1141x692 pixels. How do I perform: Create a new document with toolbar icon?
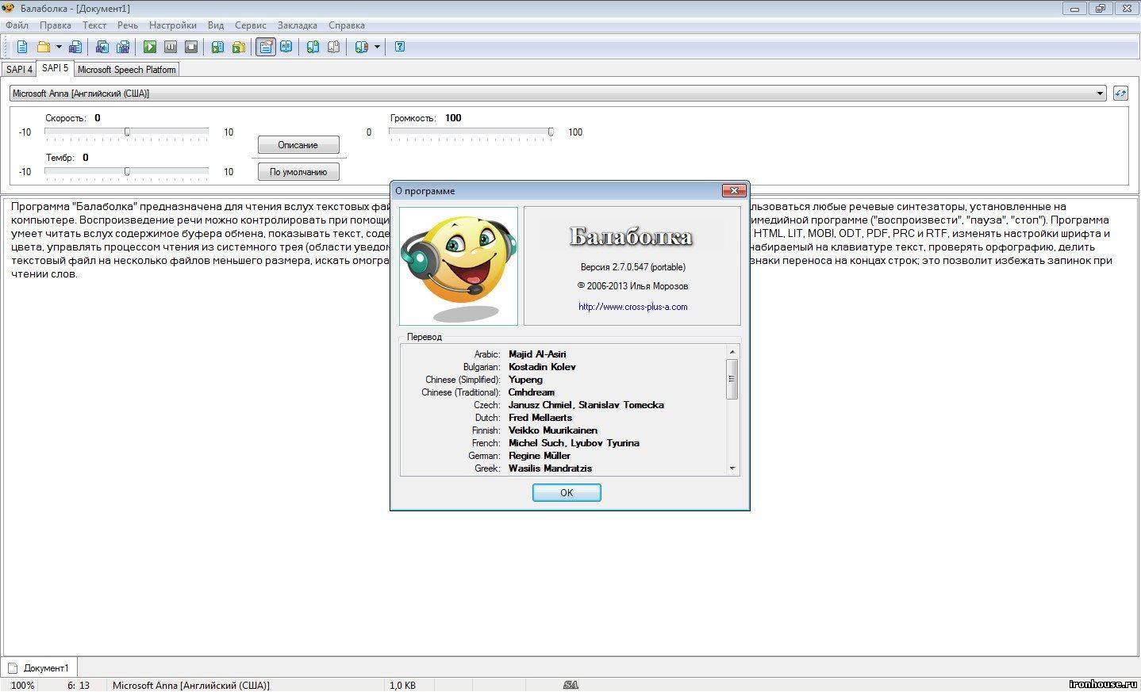click(22, 47)
